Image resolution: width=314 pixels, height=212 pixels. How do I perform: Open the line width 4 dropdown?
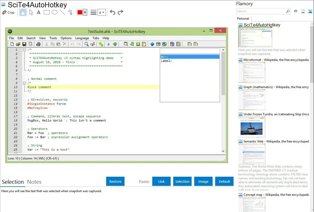click(x=101, y=13)
